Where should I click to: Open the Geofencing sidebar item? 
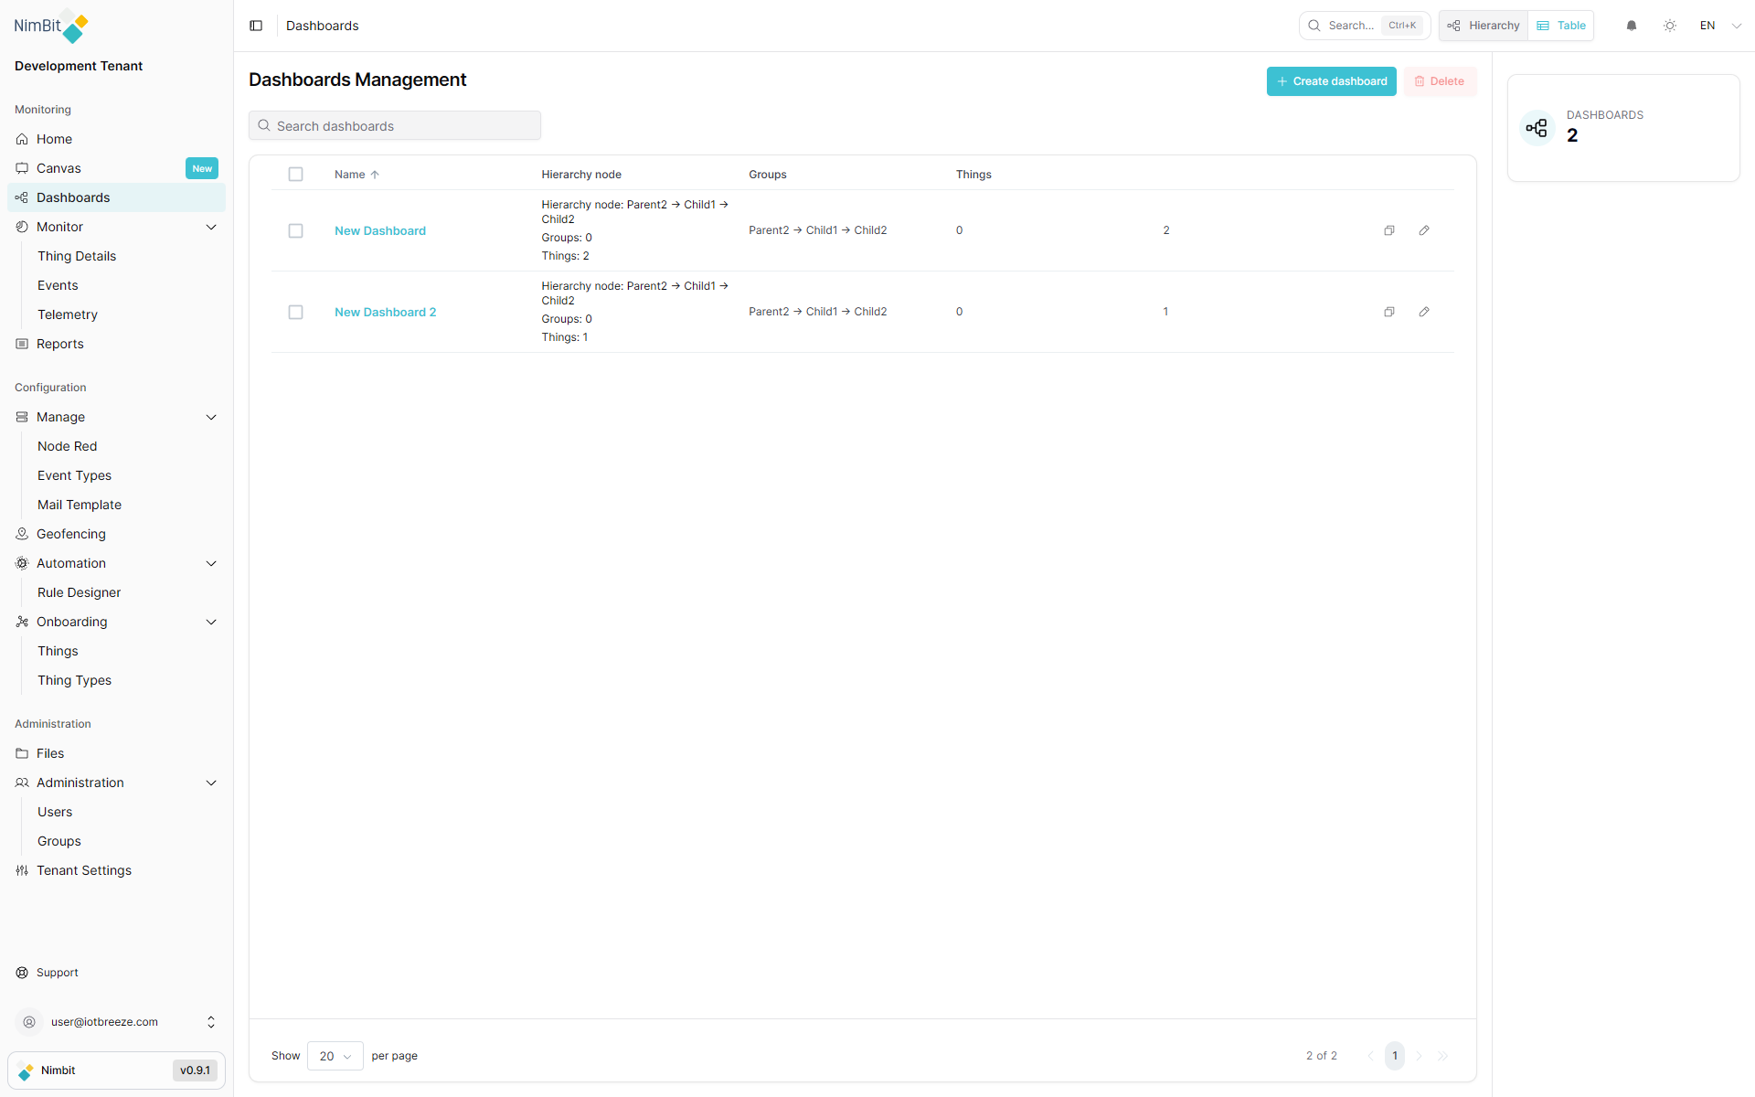(x=71, y=534)
